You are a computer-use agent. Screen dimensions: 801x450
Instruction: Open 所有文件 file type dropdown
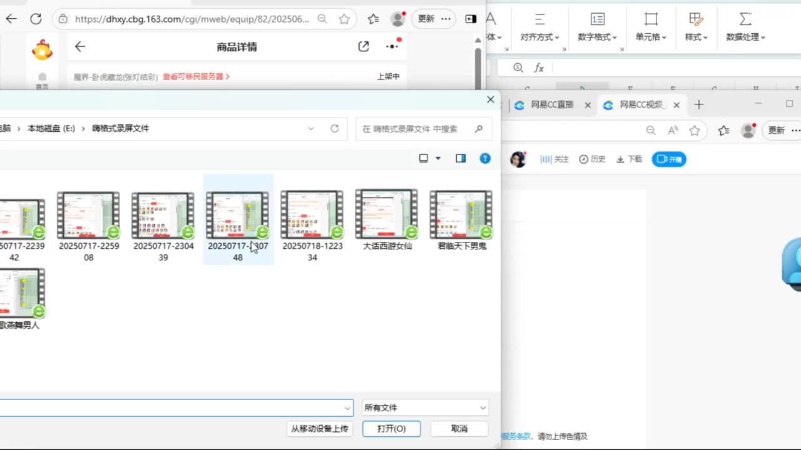(425, 407)
